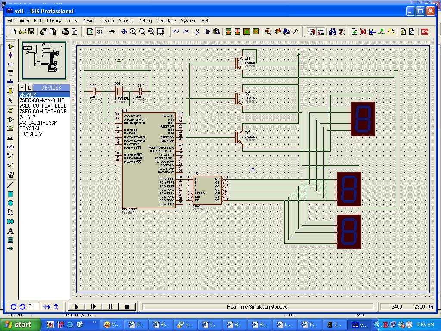The width and height of the screenshot is (441, 331).
Task: Open the Debug menu
Action: [x=145, y=21]
